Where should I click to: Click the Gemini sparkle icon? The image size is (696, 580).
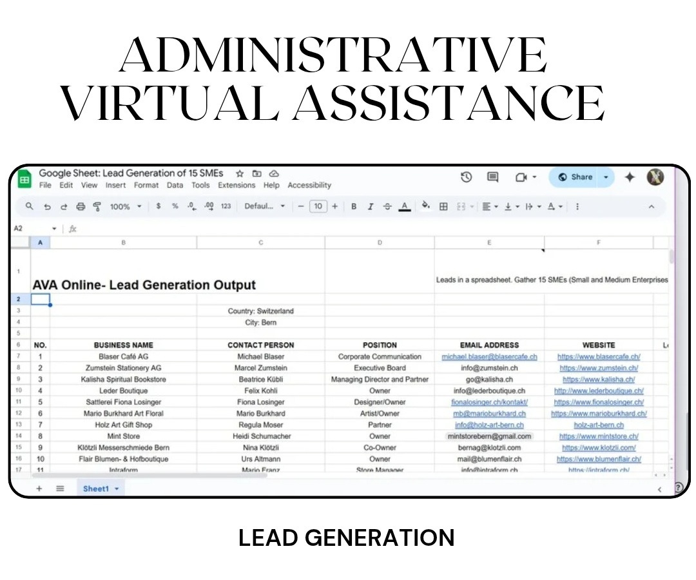tap(630, 177)
